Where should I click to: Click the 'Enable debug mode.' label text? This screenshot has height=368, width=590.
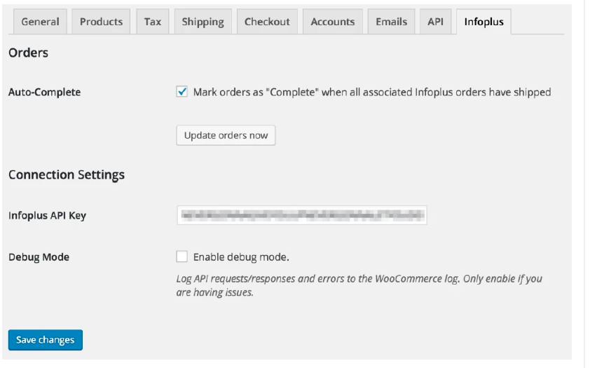pos(241,257)
